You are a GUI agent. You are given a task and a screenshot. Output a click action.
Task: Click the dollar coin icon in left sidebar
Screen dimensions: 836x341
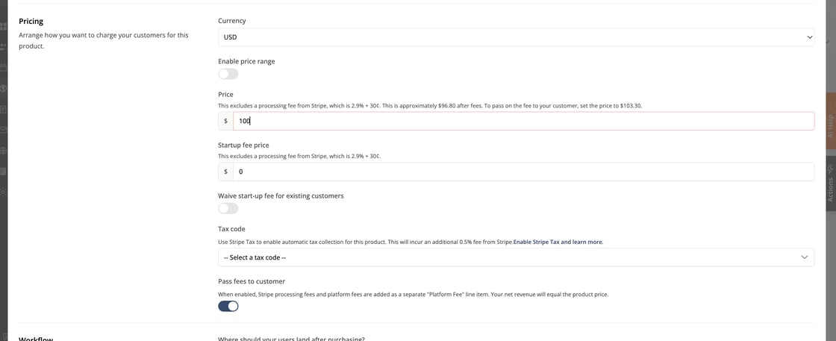(x=3, y=89)
